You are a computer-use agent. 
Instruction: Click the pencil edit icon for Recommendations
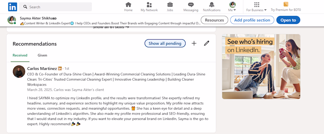(x=206, y=43)
